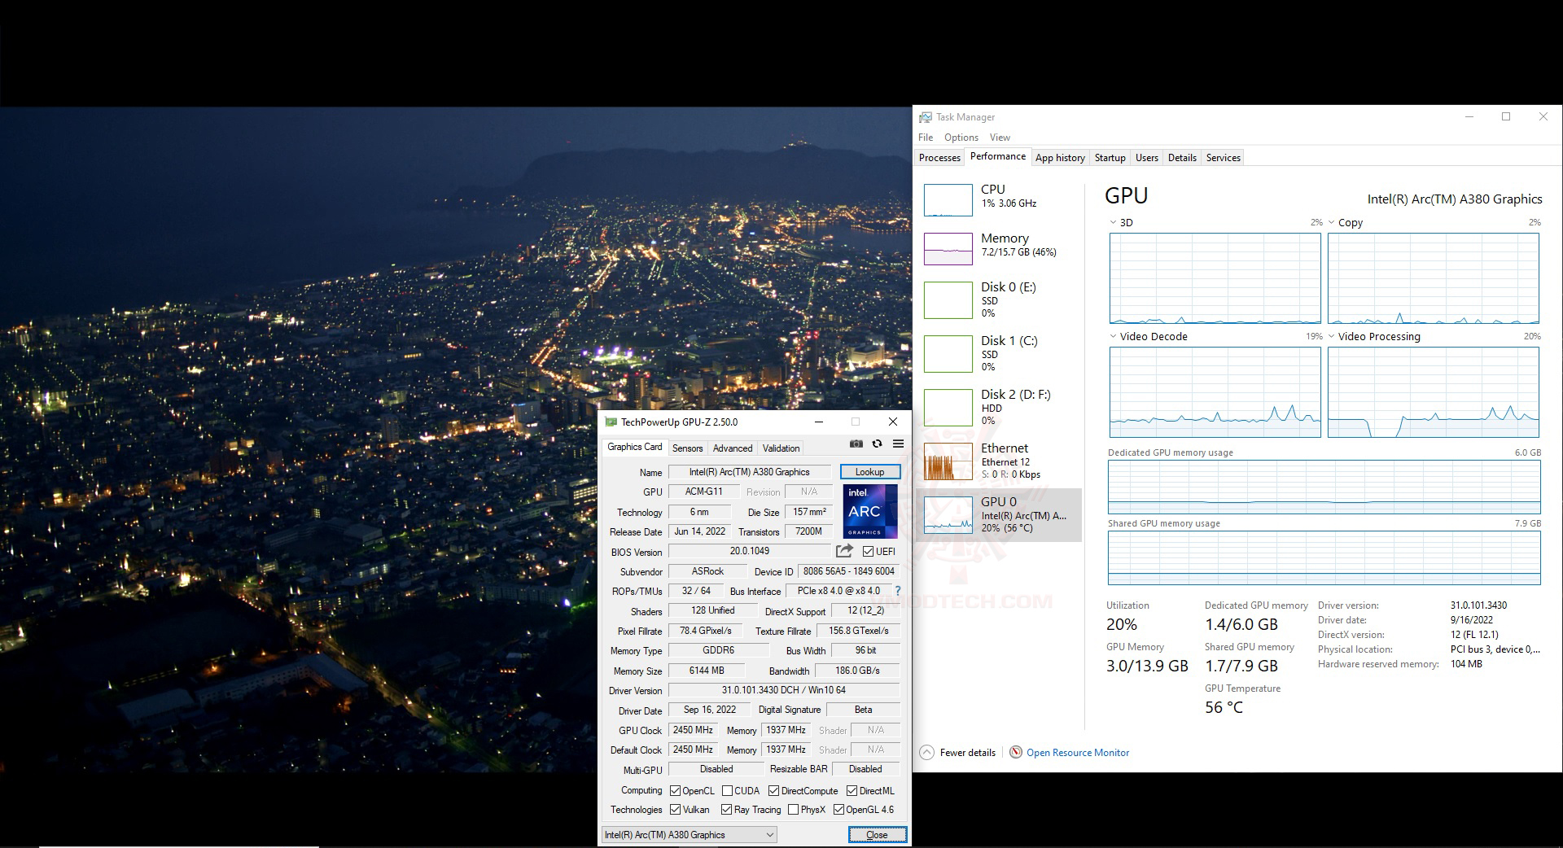Collapse the 3D engine chevron in GPU pane
The height and width of the screenshot is (848, 1563).
pos(1112,222)
